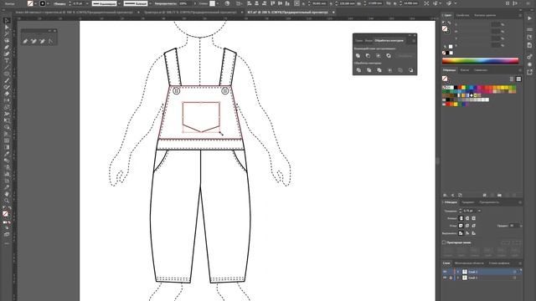Viewport: 536px width, 301px height.
Task: Open fill color dropdown in control bar
Action: pos(36,3)
